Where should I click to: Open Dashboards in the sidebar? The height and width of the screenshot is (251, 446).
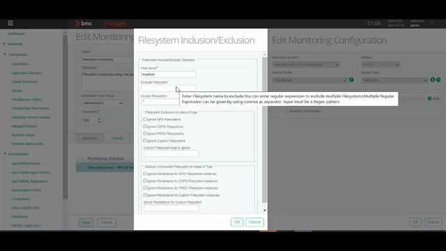16,33
